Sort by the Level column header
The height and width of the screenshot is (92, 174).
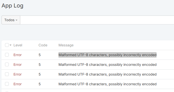pyautogui.click(x=18, y=45)
